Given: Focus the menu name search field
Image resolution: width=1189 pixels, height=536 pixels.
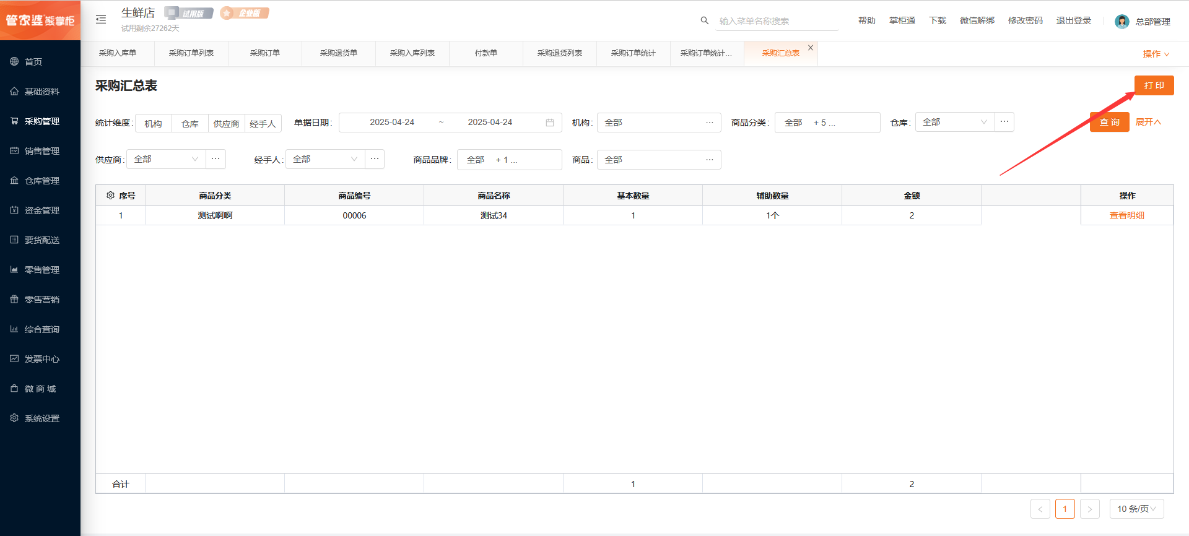Looking at the screenshot, I should [x=777, y=21].
